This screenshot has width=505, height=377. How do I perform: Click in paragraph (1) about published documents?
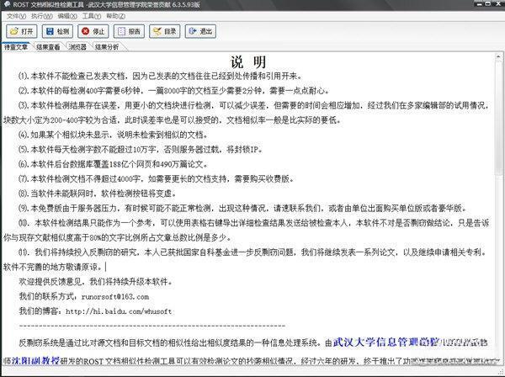coord(160,76)
